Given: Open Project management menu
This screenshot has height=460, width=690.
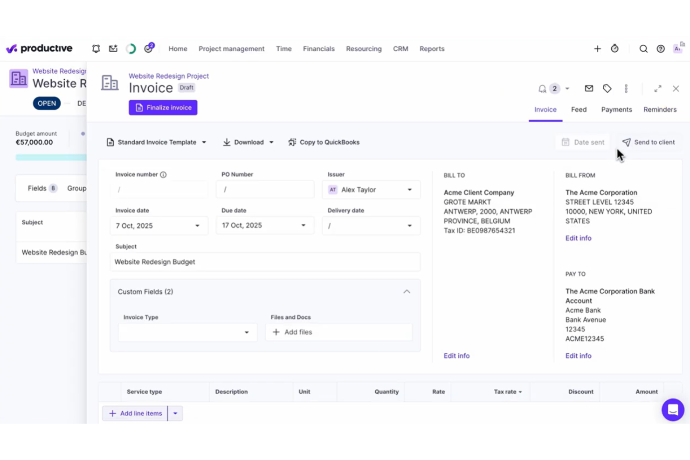Looking at the screenshot, I should [x=231, y=48].
